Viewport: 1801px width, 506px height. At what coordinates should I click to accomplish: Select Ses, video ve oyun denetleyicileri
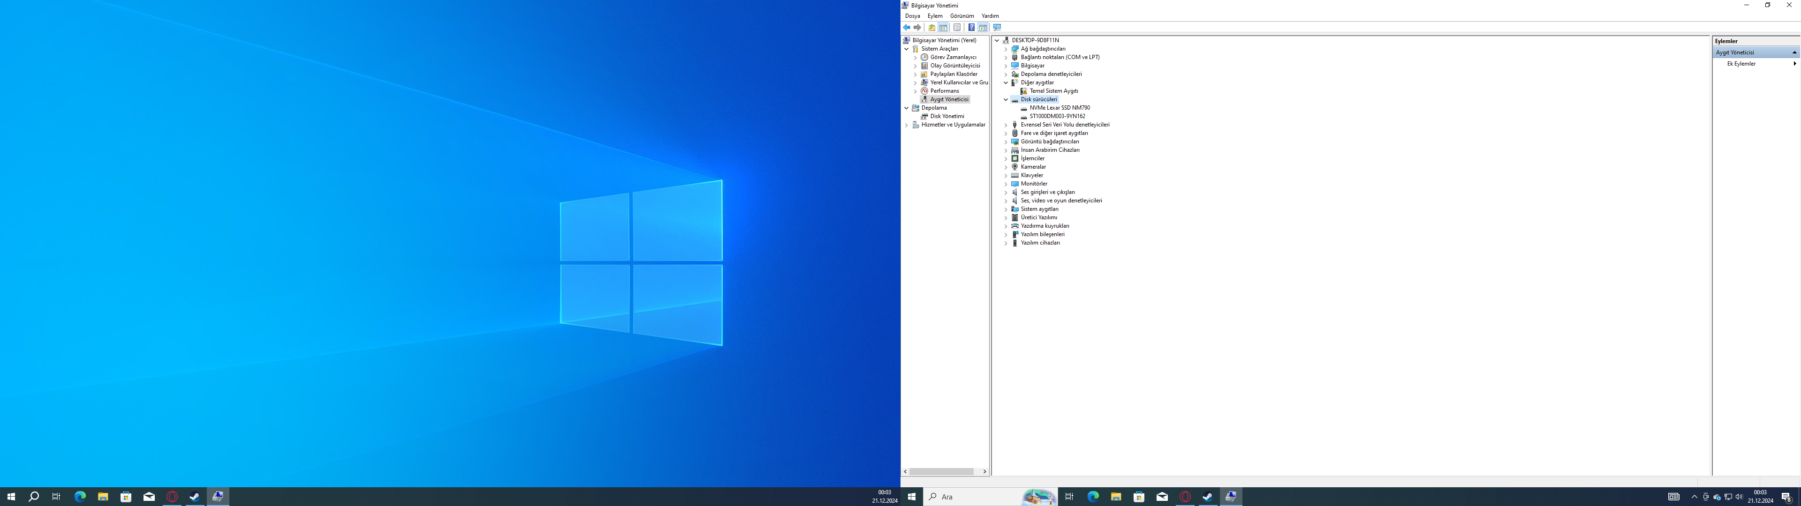[x=1061, y=201]
